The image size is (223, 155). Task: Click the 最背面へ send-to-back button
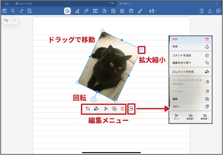[x=205, y=117]
